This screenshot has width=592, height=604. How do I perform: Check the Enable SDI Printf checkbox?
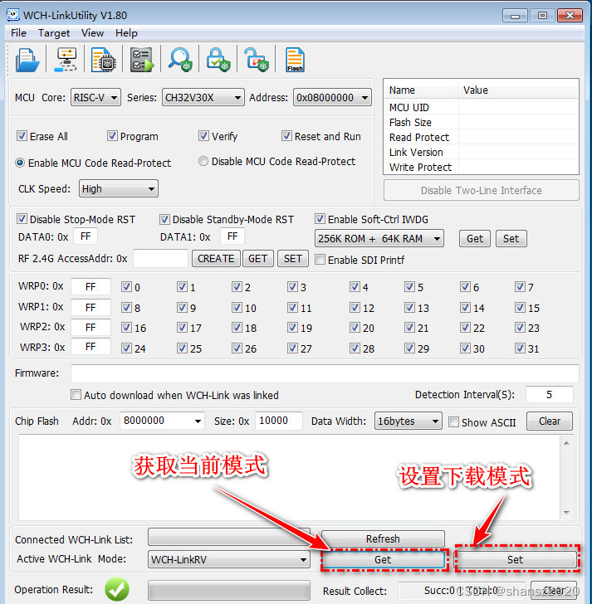tap(320, 260)
